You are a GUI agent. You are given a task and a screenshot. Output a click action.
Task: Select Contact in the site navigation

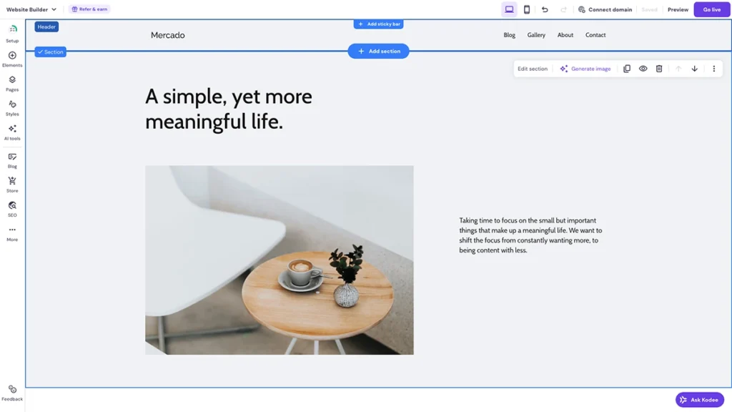pyautogui.click(x=595, y=34)
